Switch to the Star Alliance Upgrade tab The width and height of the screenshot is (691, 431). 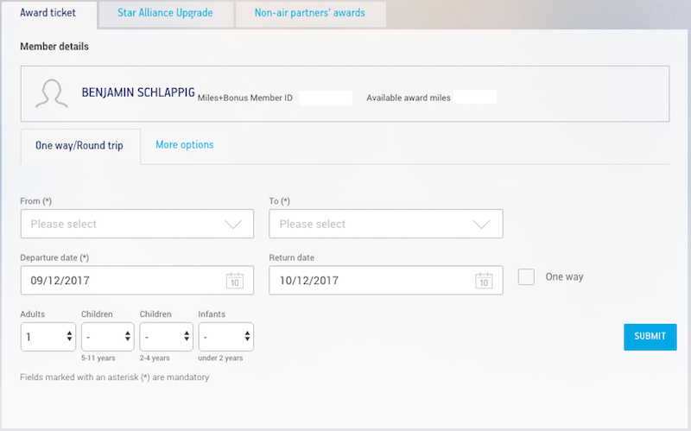[166, 14]
